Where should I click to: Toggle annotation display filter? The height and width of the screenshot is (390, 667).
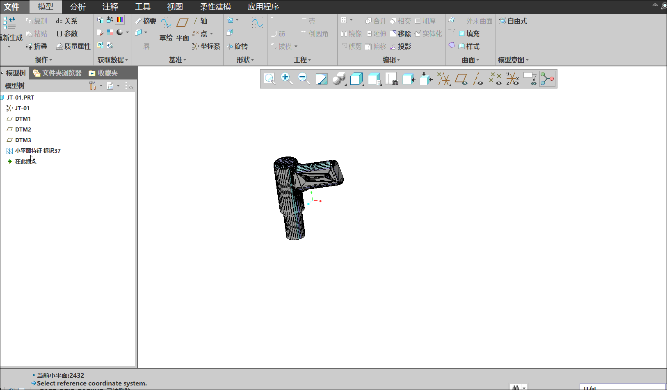tap(530, 79)
